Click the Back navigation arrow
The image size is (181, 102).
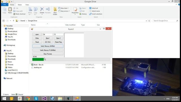click(4, 21)
